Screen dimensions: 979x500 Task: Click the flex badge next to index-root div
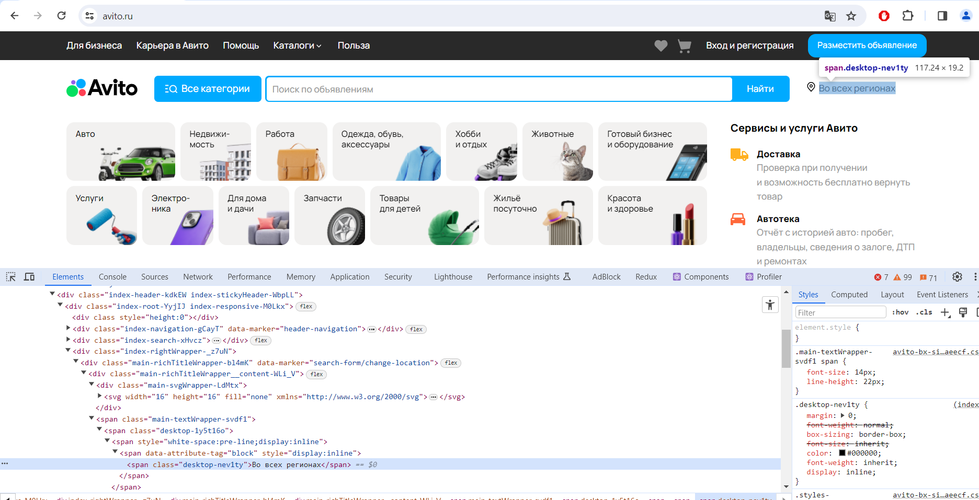[x=306, y=307]
